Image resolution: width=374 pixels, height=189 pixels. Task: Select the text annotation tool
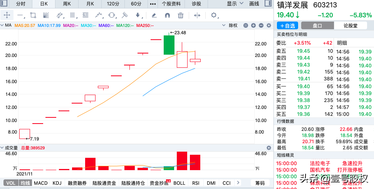[86, 15]
